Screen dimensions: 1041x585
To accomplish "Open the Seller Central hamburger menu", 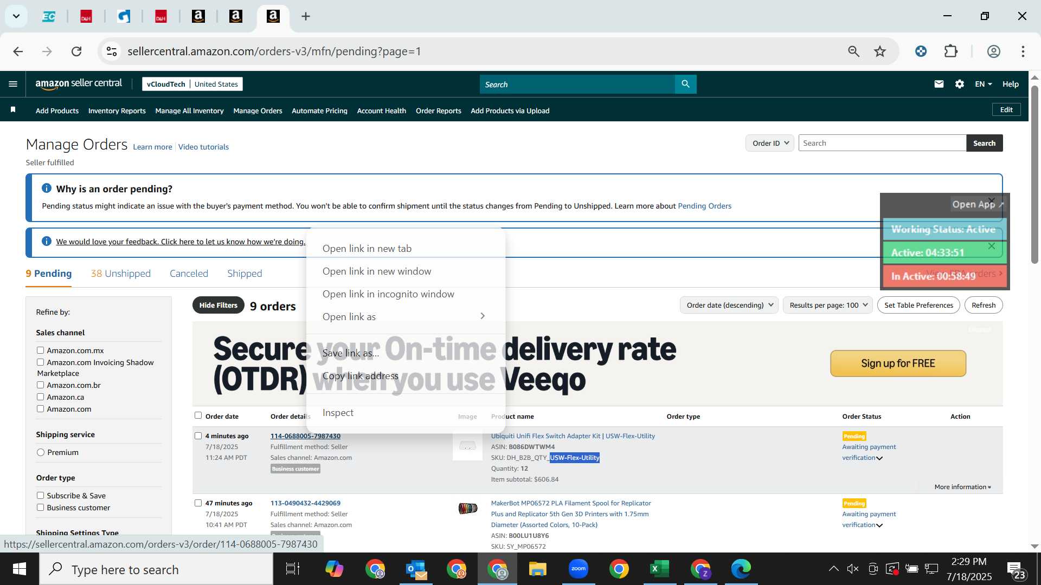I will click(x=13, y=84).
